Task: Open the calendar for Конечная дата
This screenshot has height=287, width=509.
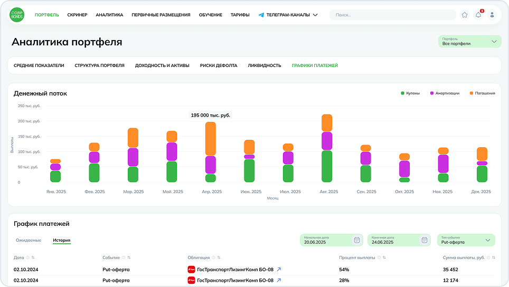Action: (x=424, y=240)
